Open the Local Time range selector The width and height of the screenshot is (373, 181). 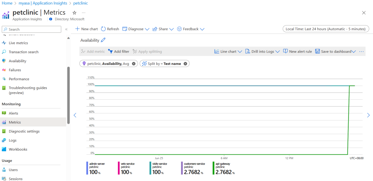click(325, 29)
